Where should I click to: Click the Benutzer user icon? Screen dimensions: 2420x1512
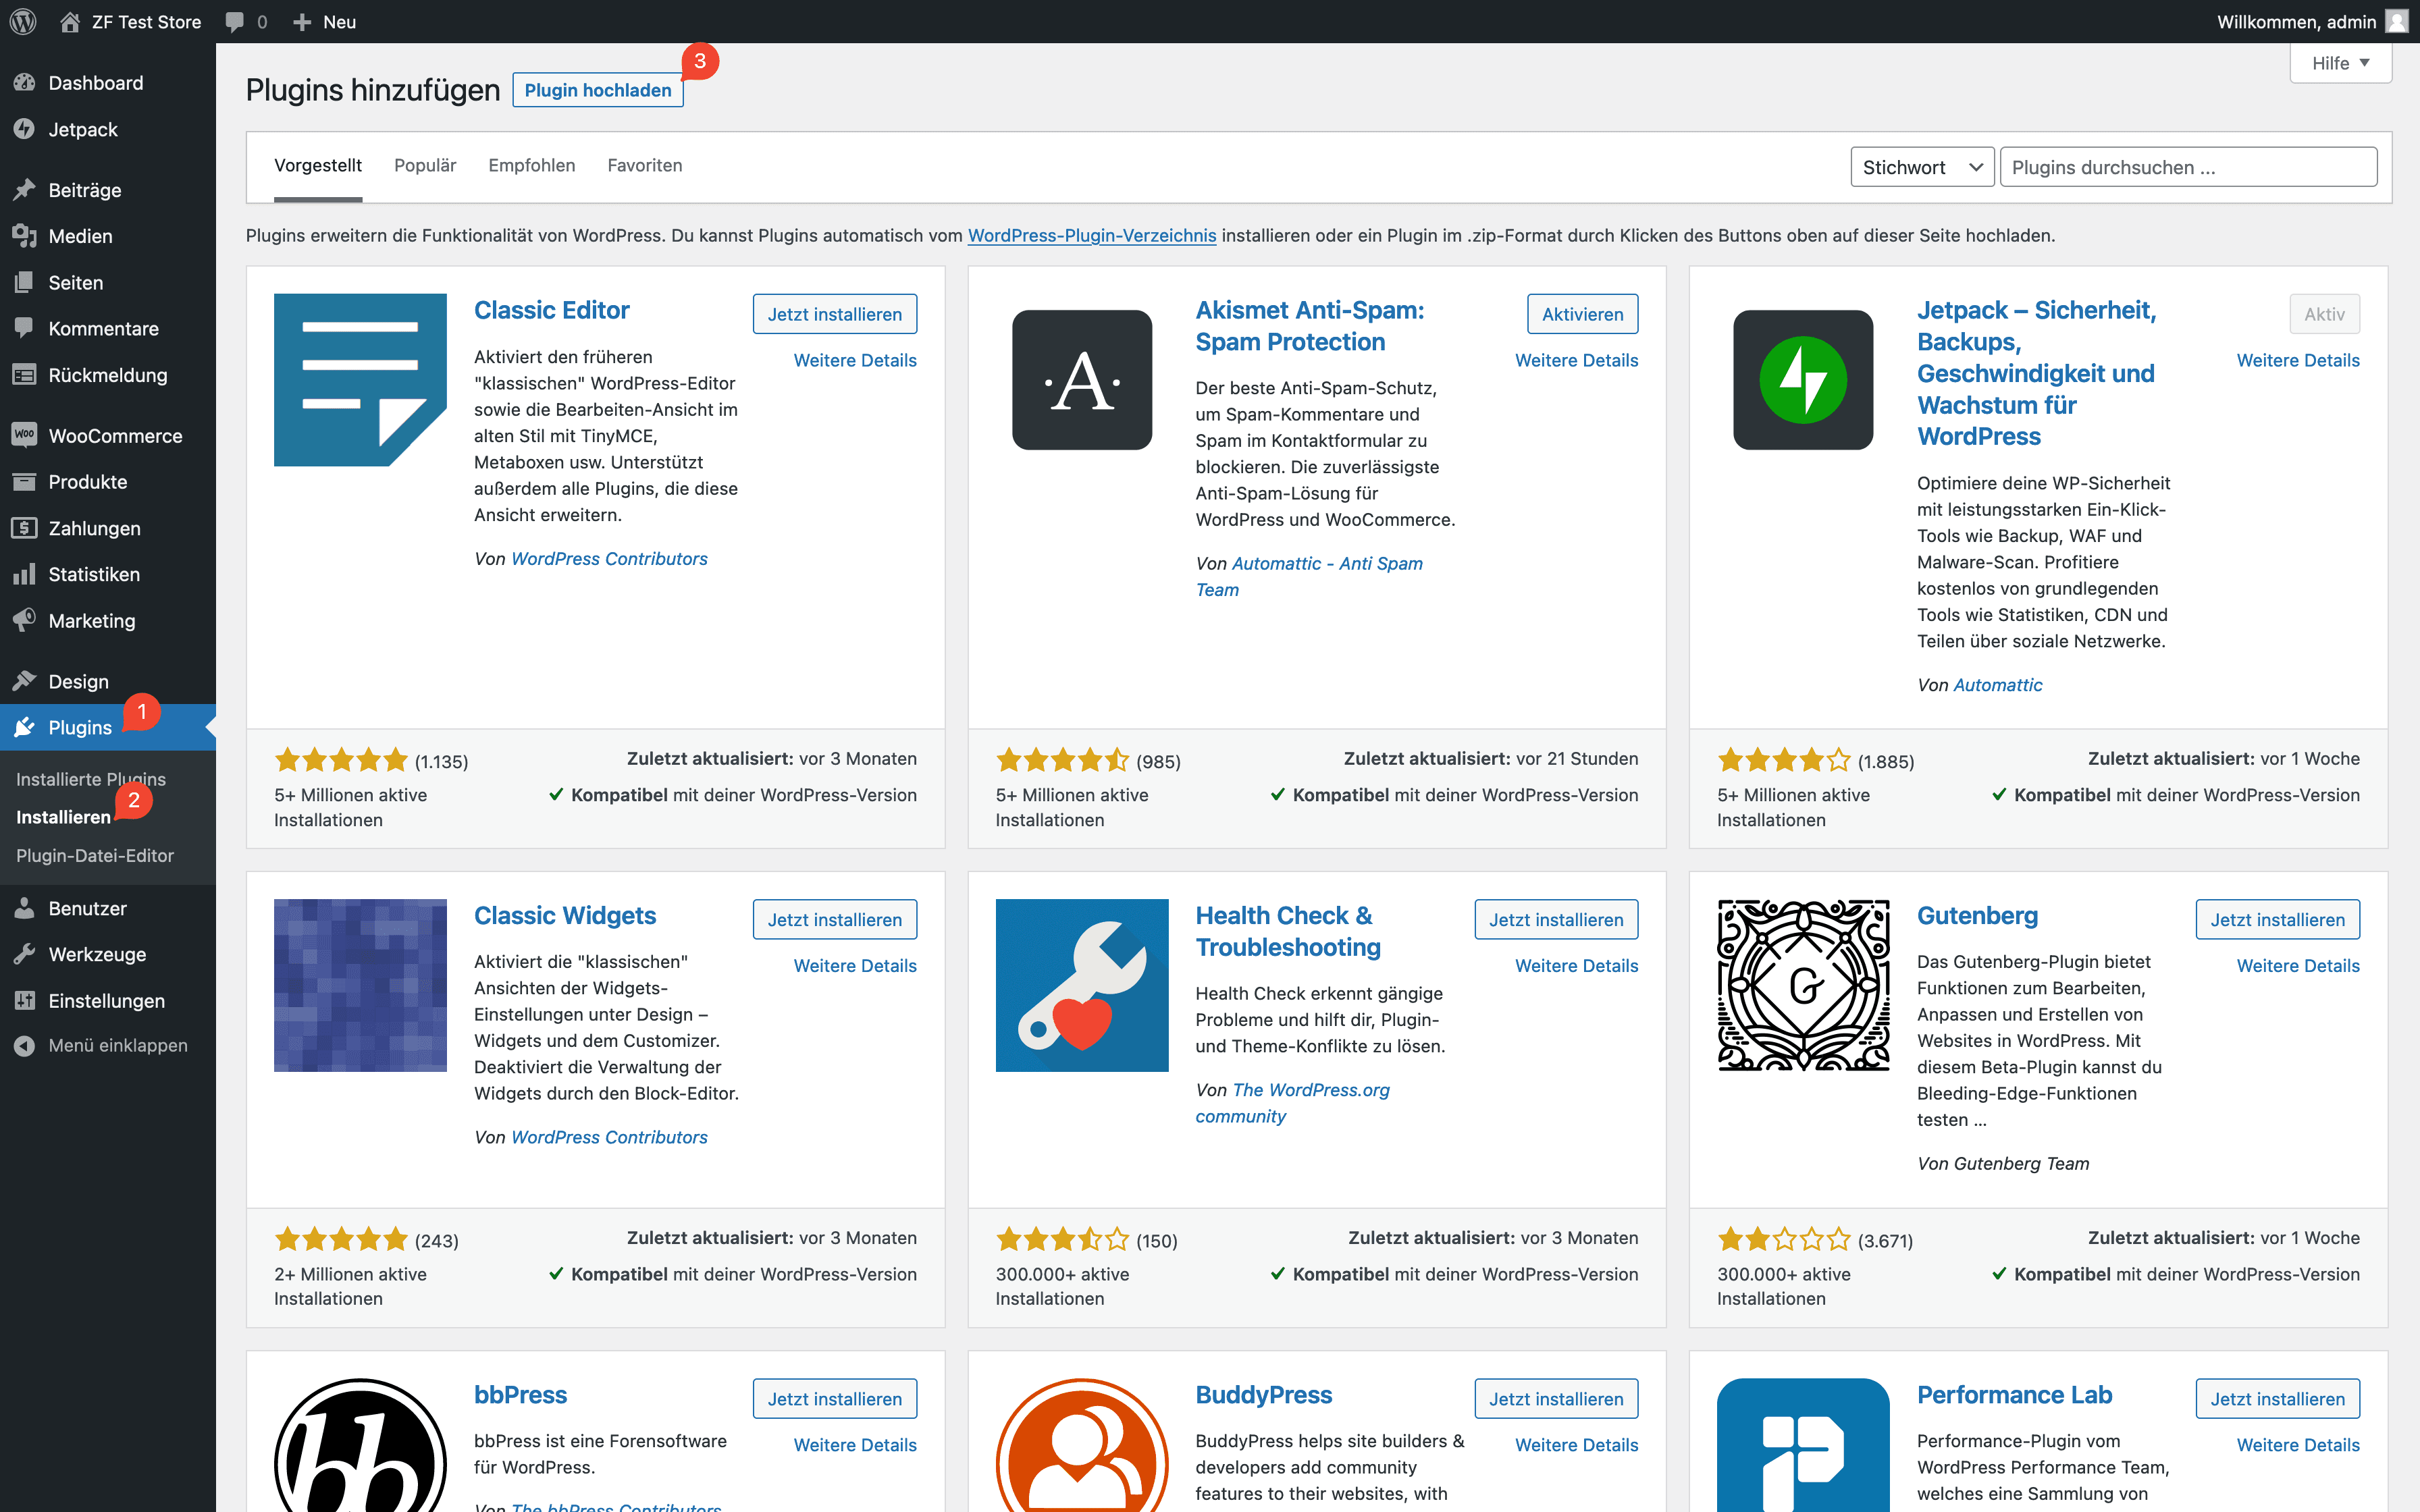coord(25,908)
